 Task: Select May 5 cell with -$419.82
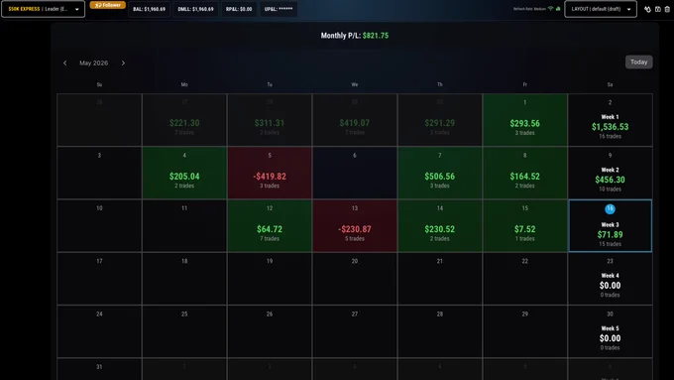coord(270,173)
